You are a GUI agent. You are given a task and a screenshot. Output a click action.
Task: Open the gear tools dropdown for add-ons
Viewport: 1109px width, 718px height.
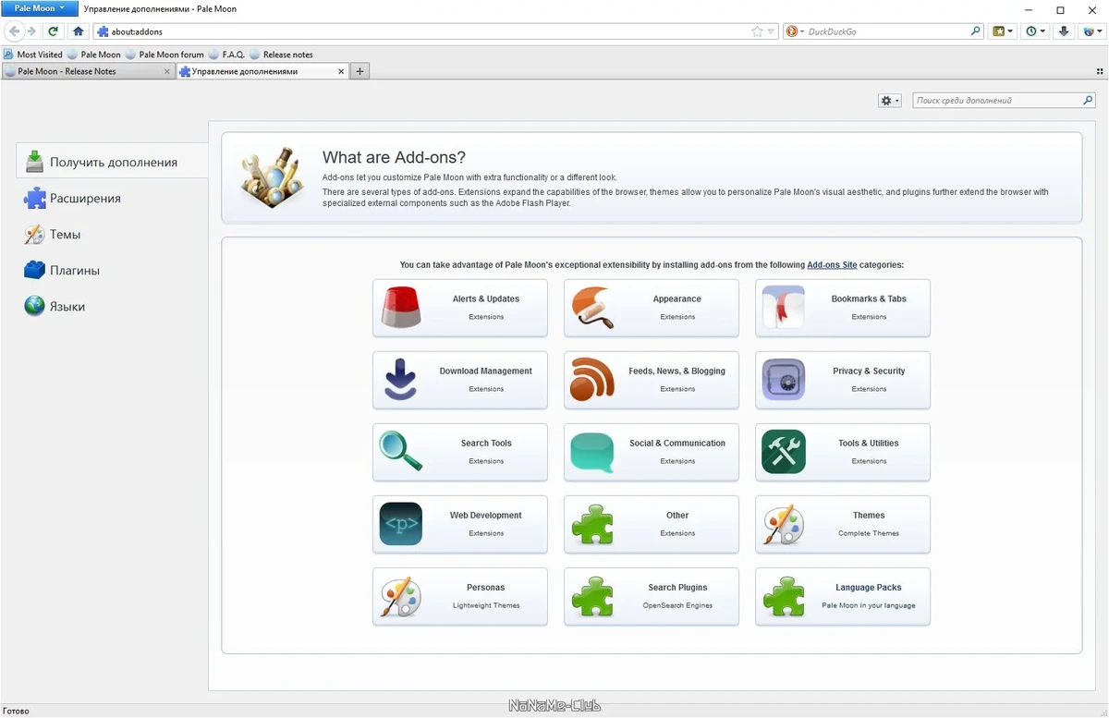(x=889, y=101)
